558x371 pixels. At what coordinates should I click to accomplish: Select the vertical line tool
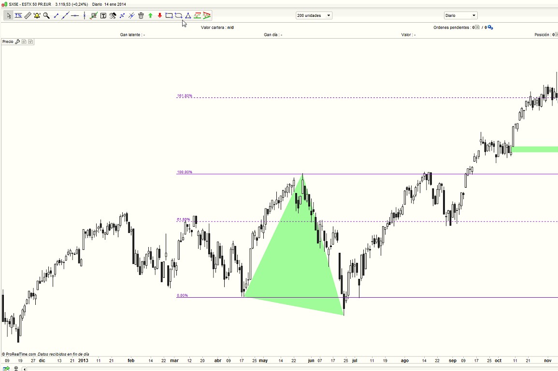85,15
